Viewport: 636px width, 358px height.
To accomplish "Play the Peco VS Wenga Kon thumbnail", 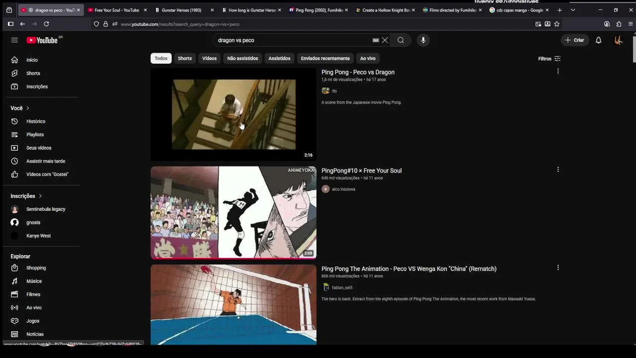I will point(234,304).
